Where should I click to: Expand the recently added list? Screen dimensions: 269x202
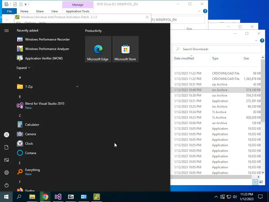(23, 68)
